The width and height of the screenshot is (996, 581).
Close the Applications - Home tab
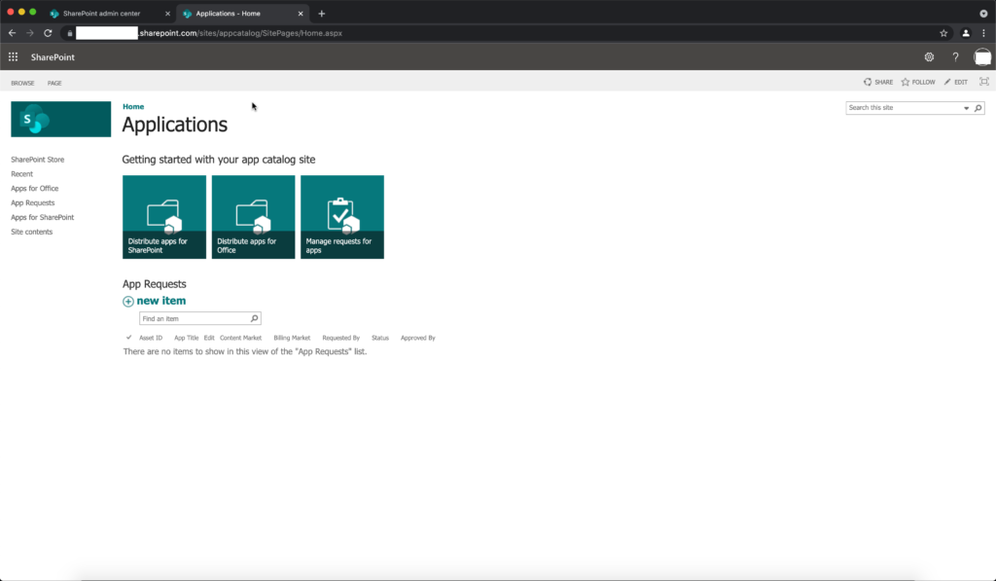(301, 14)
